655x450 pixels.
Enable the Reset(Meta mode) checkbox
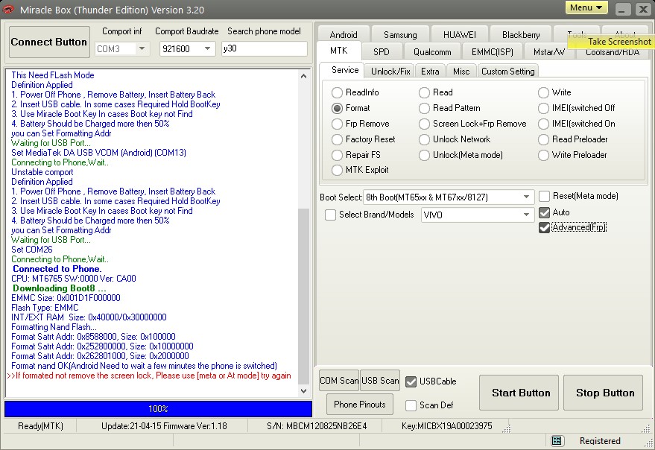[x=544, y=197]
